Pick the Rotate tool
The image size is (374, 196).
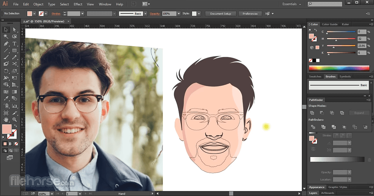point(6,71)
